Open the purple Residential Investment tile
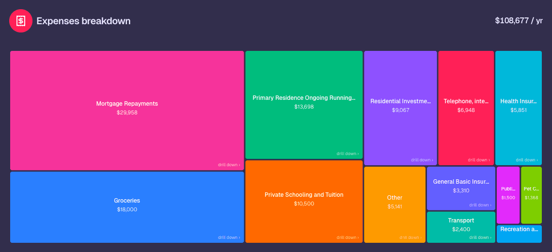Screen dimensions: 552x252 coord(400,108)
